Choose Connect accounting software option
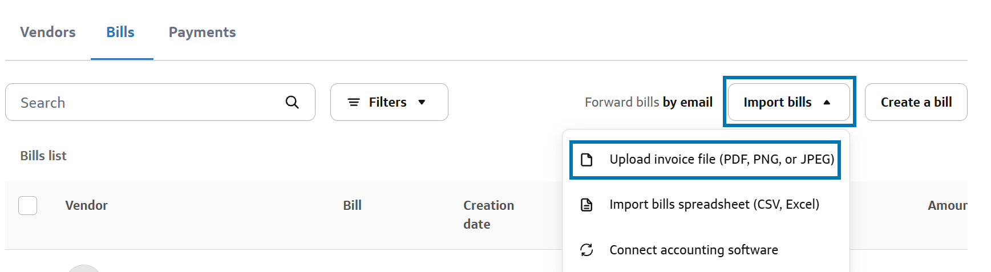Screen dimensions: 991x272 [693, 250]
